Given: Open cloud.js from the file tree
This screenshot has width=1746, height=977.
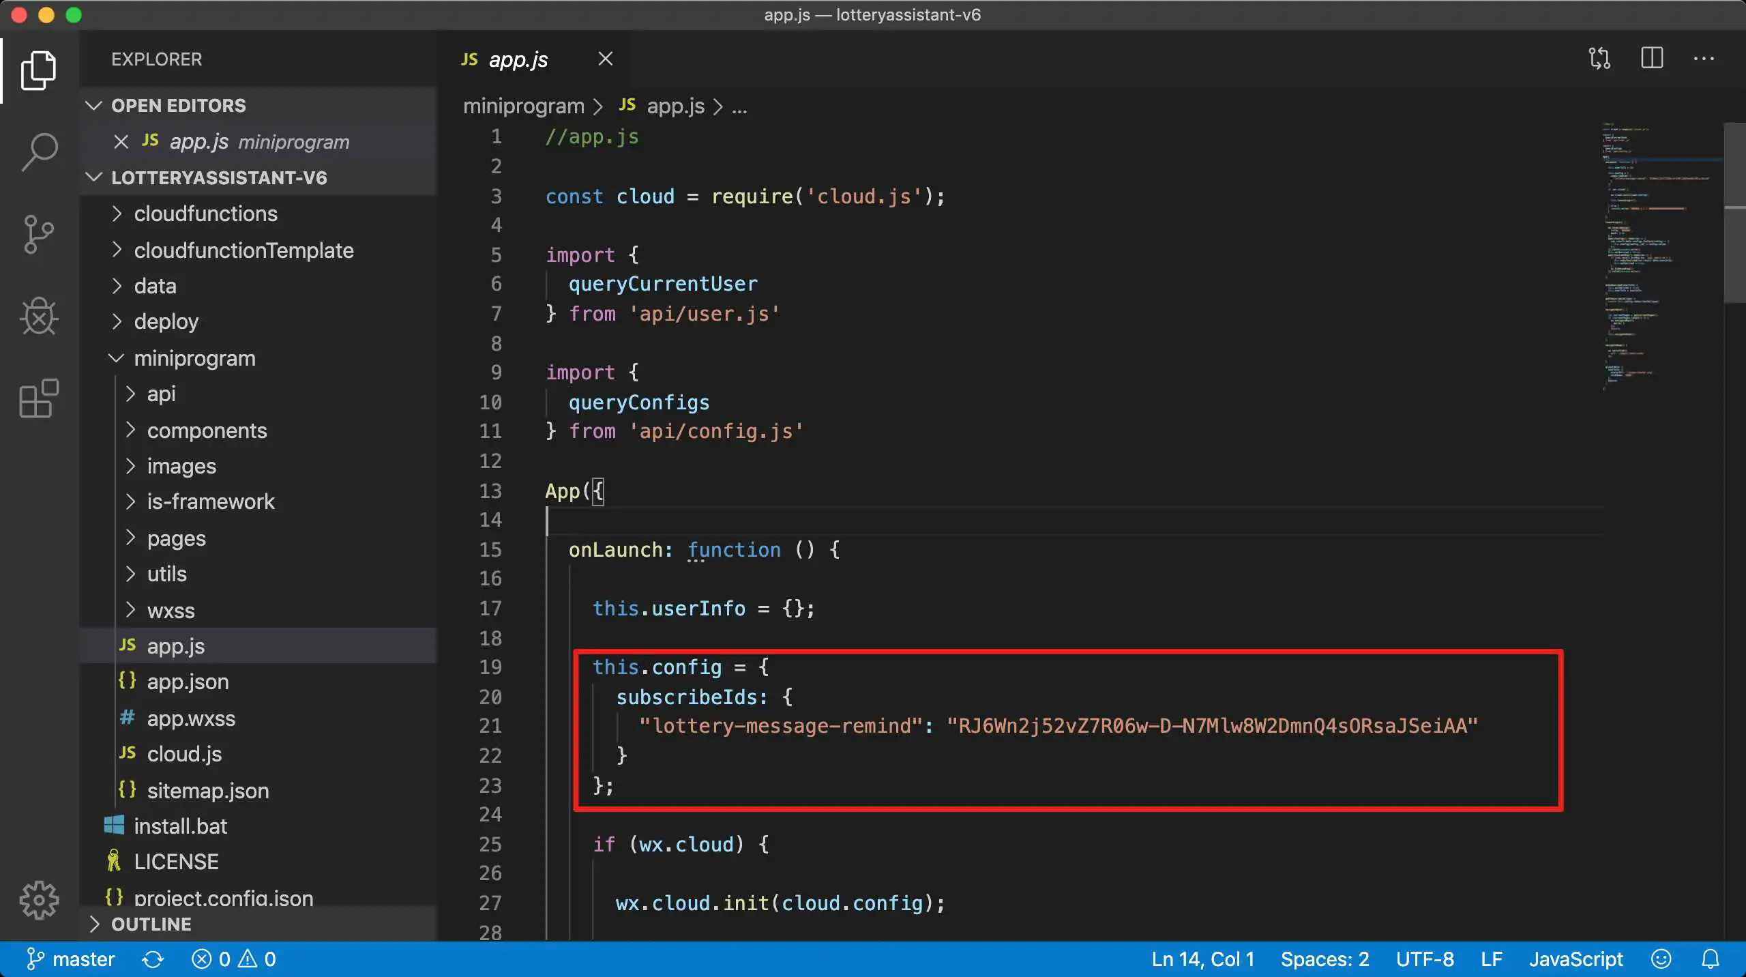Looking at the screenshot, I should tap(184, 754).
